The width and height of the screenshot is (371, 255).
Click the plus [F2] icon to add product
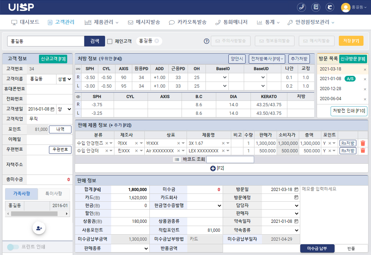[x=213, y=168]
